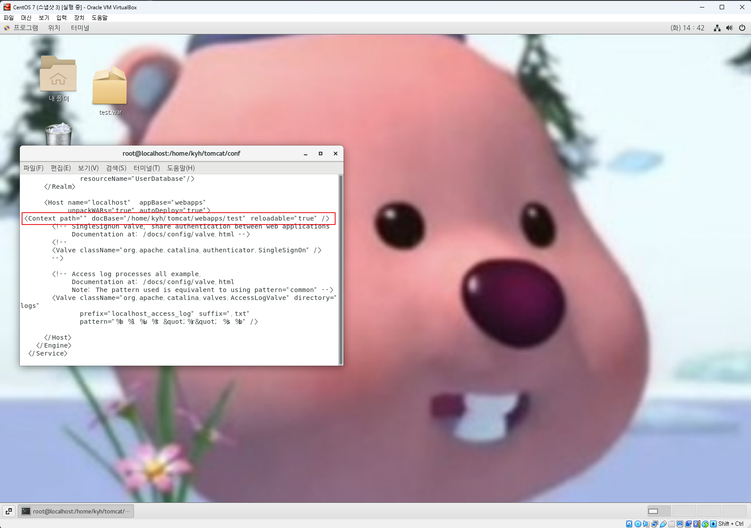Open terminal 터미널(T) menu
This screenshot has width=751, height=528.
pos(147,168)
